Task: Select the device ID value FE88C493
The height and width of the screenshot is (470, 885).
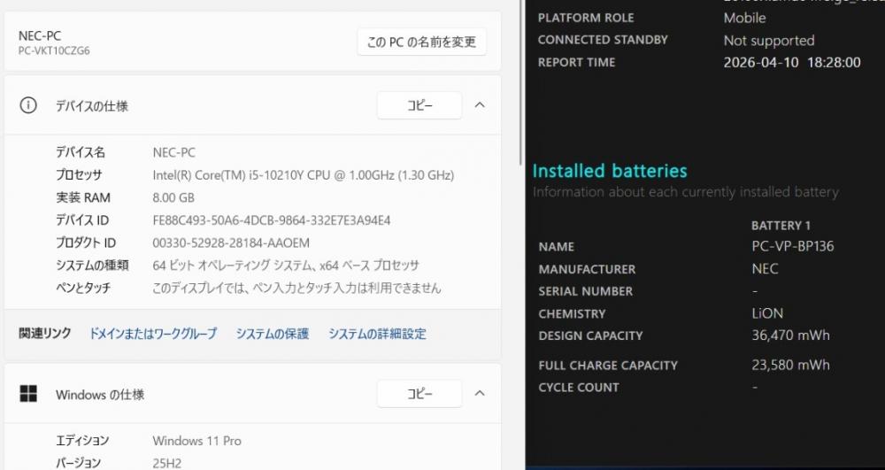Action: click(x=272, y=220)
